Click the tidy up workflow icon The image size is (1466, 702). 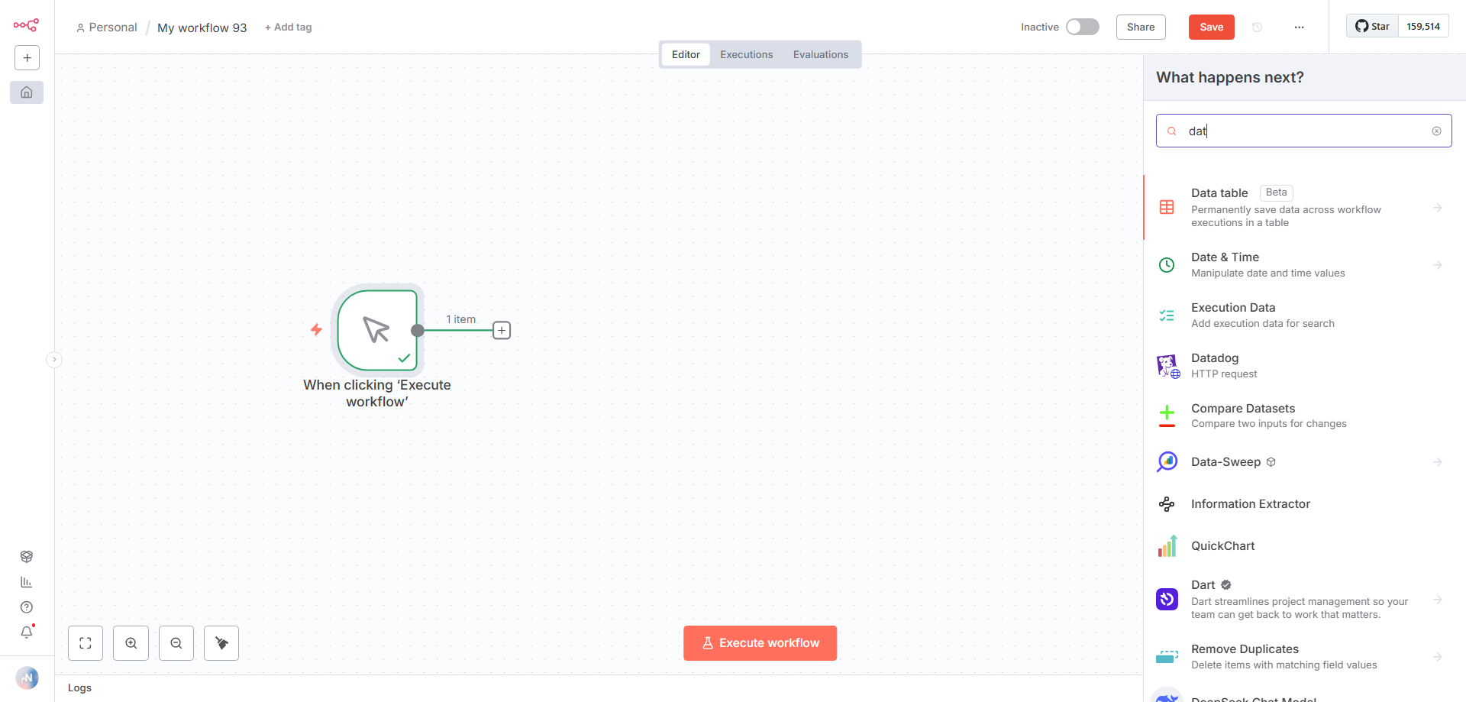[x=221, y=643]
